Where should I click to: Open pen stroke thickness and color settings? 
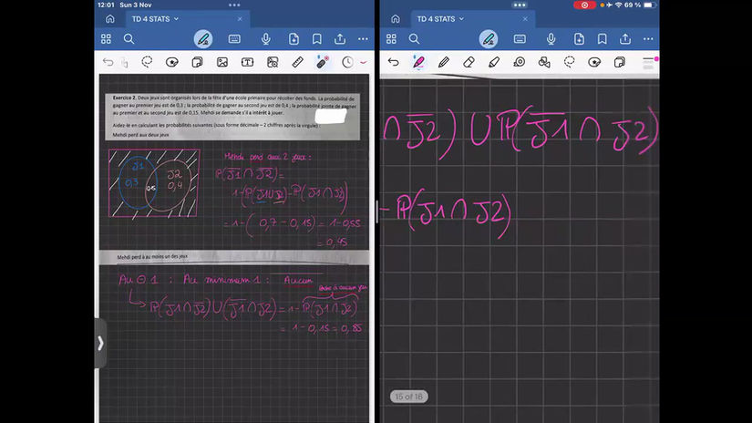coord(649,63)
